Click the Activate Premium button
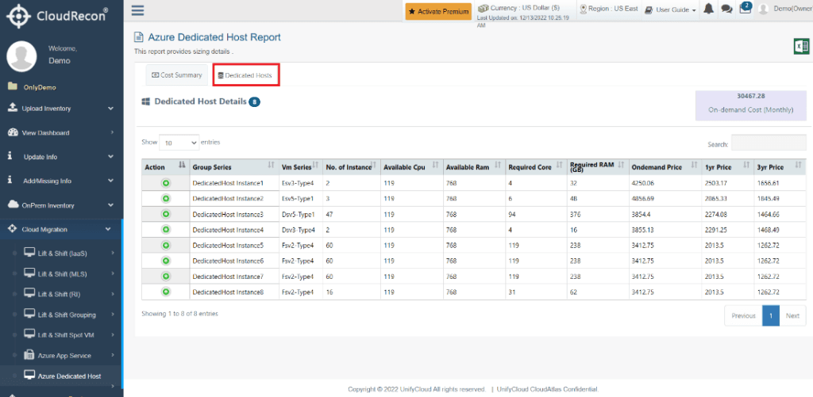 (x=438, y=11)
